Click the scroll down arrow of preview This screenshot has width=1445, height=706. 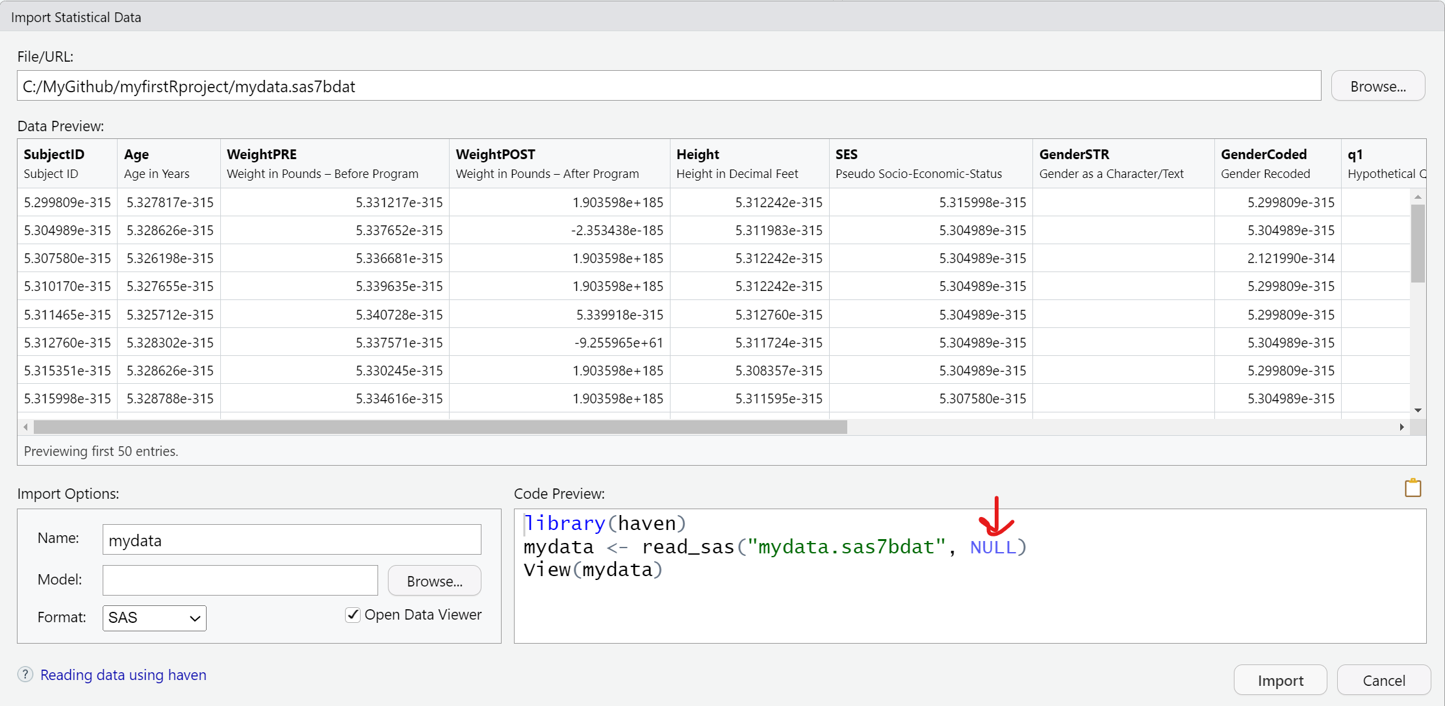point(1418,410)
